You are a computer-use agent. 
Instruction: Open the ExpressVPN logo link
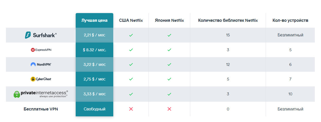[x=41, y=50]
